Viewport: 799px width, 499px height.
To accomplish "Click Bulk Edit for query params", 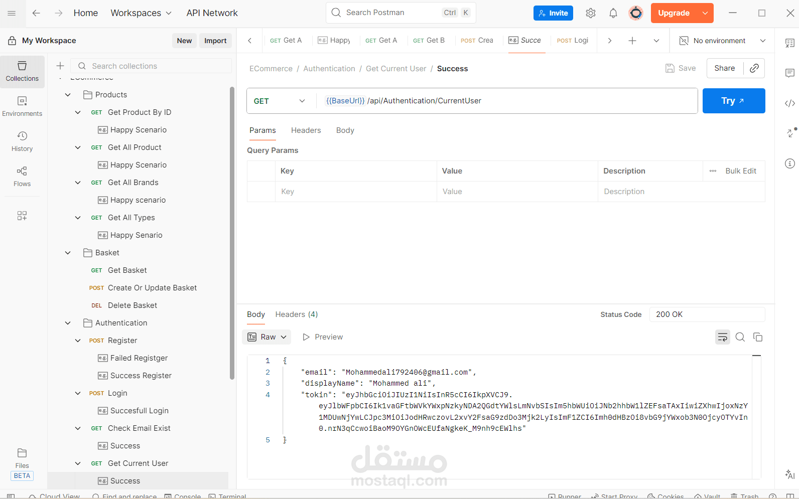I will point(741,171).
